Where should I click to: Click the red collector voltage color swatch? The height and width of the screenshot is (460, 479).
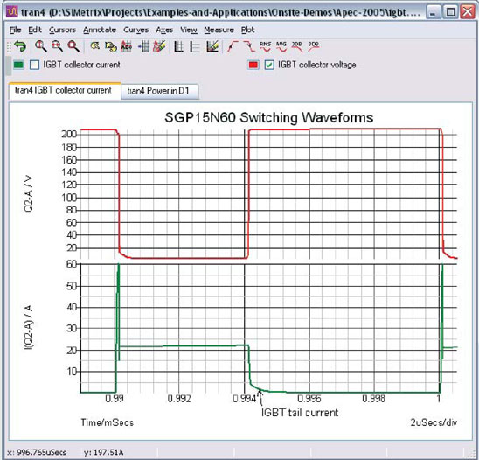tap(253, 65)
